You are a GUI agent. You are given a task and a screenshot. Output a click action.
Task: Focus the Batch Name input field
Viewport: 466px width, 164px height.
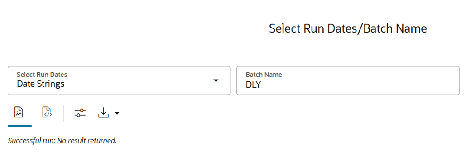click(348, 81)
